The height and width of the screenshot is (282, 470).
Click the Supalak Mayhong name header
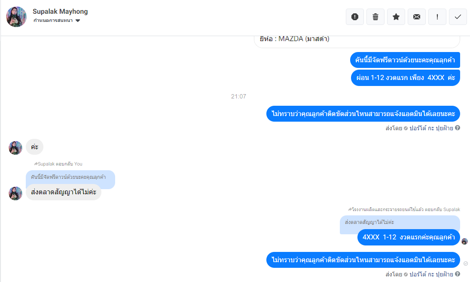tap(60, 12)
